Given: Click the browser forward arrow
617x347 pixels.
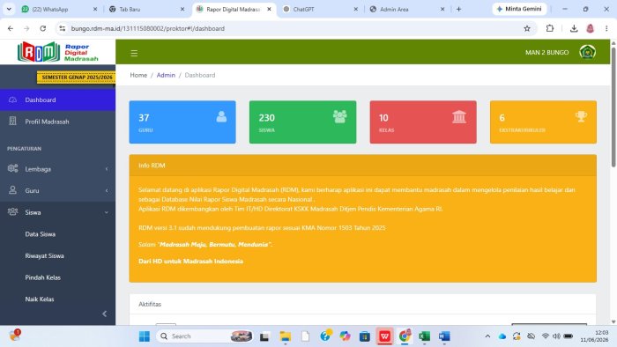Looking at the screenshot, I should coord(26,28).
